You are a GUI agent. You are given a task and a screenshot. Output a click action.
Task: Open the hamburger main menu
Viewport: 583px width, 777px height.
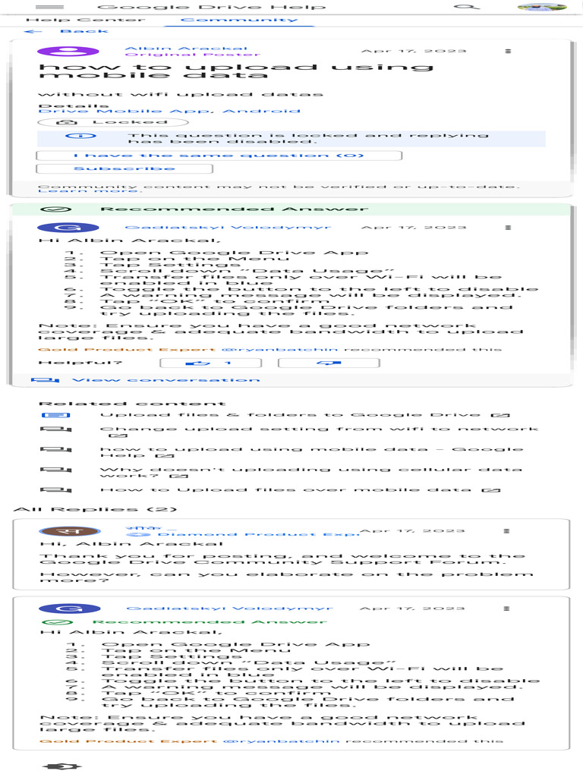point(49,7)
